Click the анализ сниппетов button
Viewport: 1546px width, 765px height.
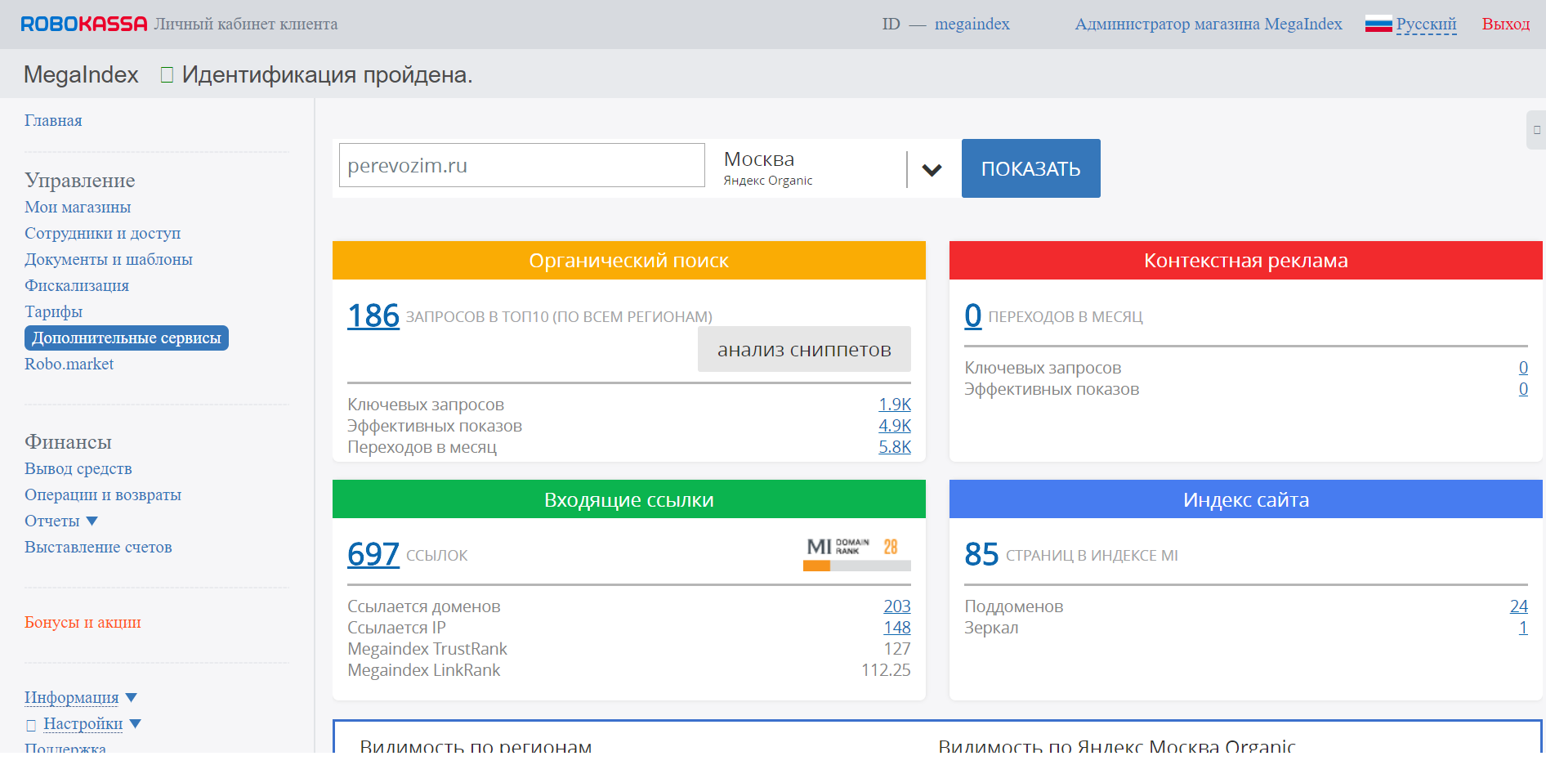coord(804,349)
